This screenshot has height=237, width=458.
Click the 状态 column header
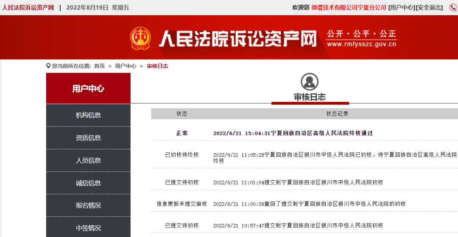[x=182, y=114]
